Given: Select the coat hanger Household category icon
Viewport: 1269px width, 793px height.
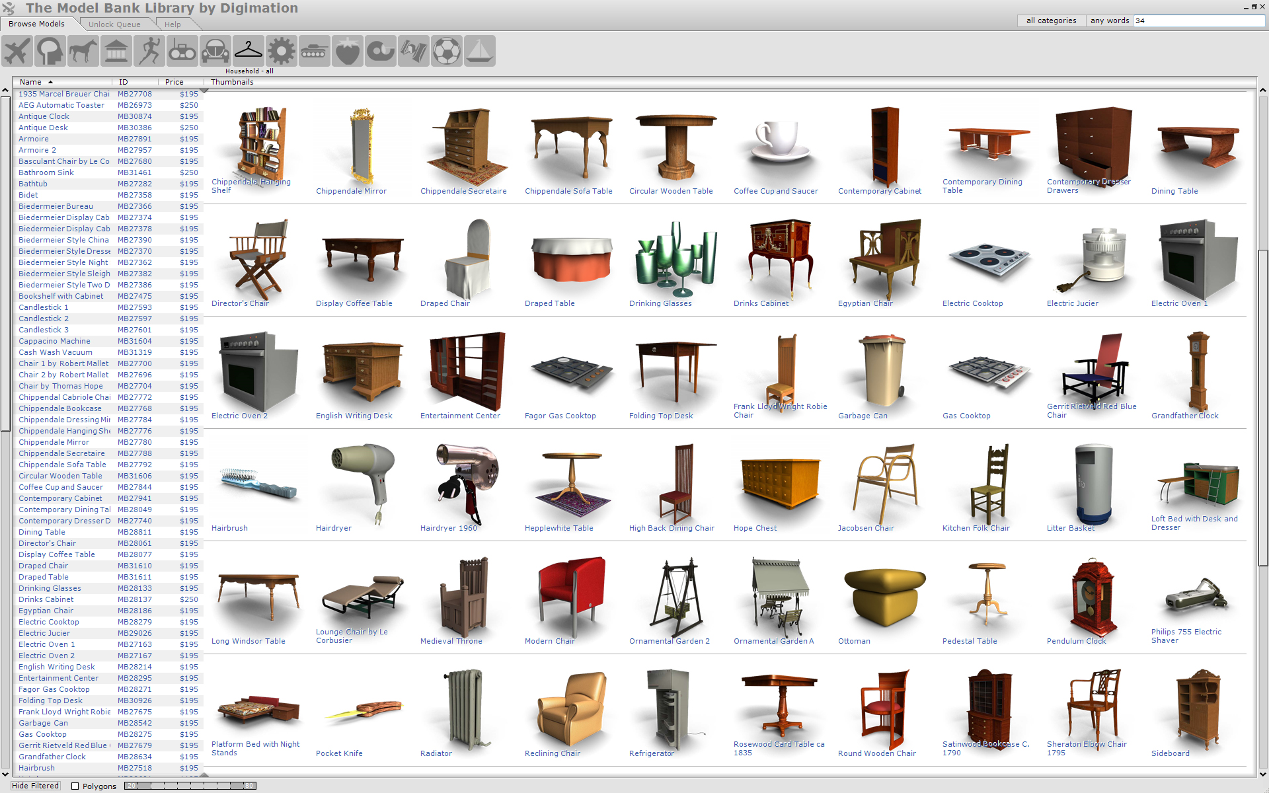Looking at the screenshot, I should (249, 51).
